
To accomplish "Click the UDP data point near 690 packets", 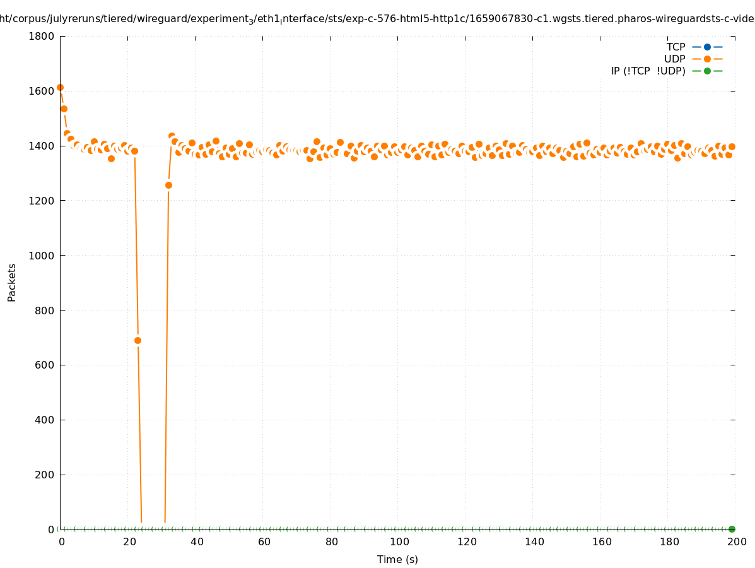I will [x=138, y=340].
